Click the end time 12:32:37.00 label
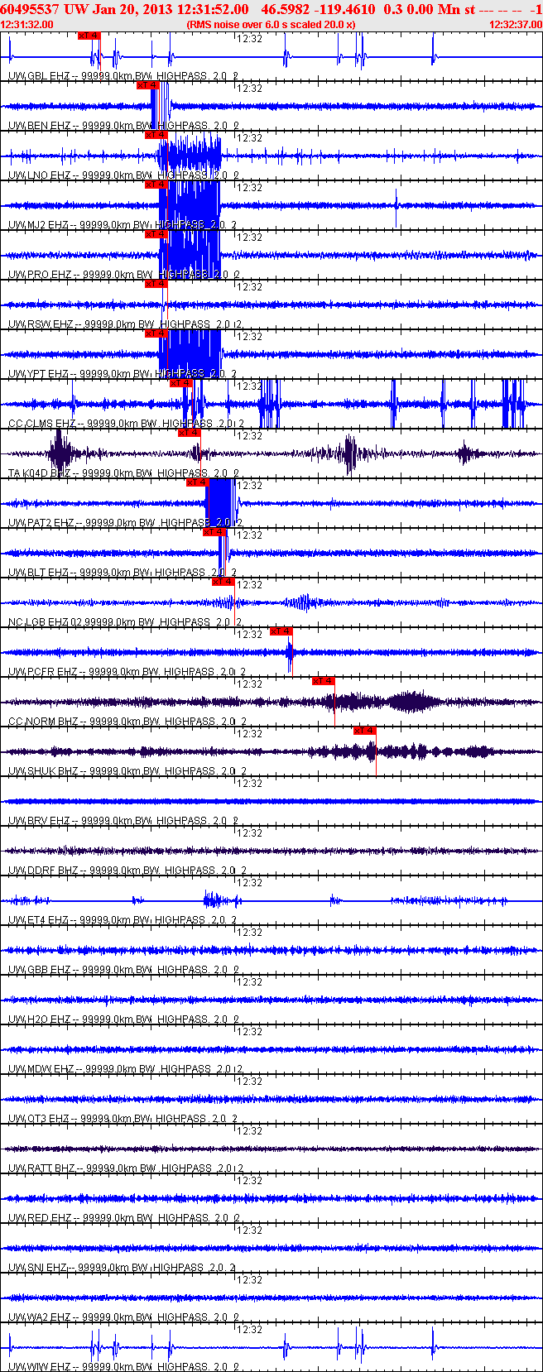Viewport: 543px width, 1372px height. 516,24
